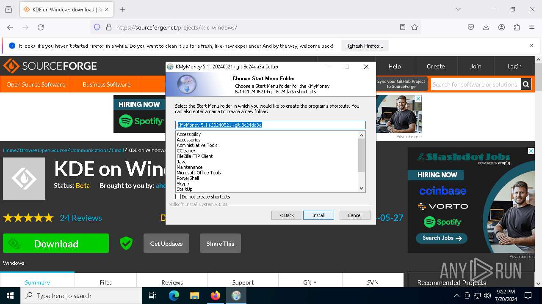542x304 pixels.
Task: Open Firefox downloads panel icon
Action: click(486, 27)
